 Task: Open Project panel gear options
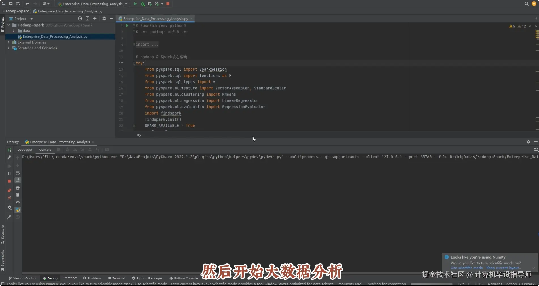click(x=104, y=18)
